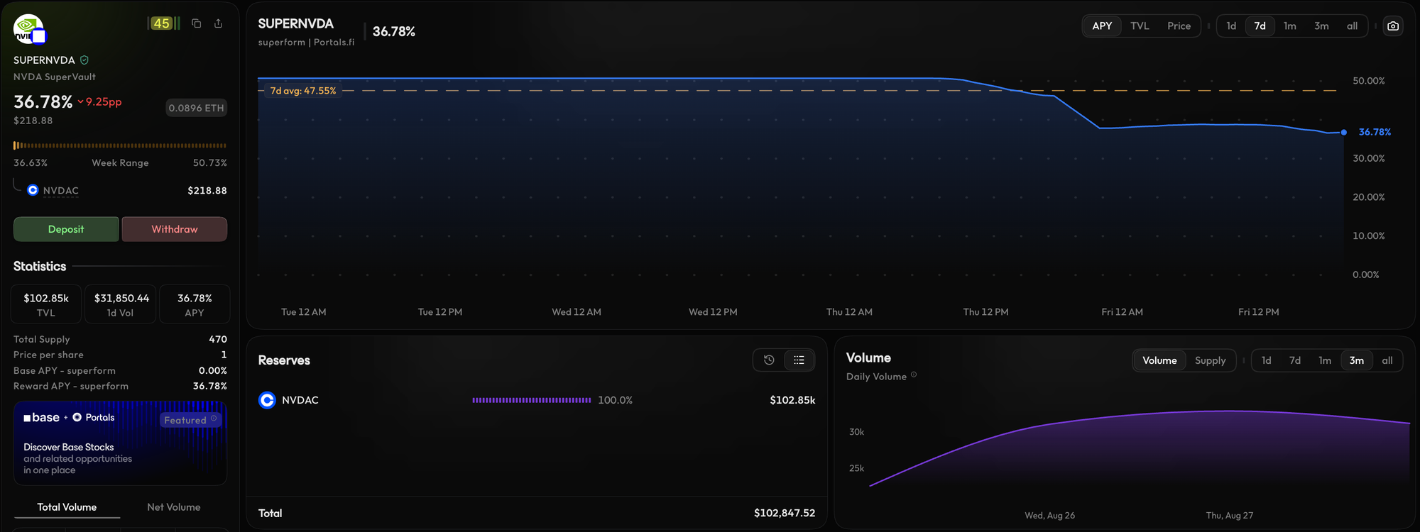Screen dimensions: 1420x532
Task: Select all range on Volume chart
Action: [1387, 360]
